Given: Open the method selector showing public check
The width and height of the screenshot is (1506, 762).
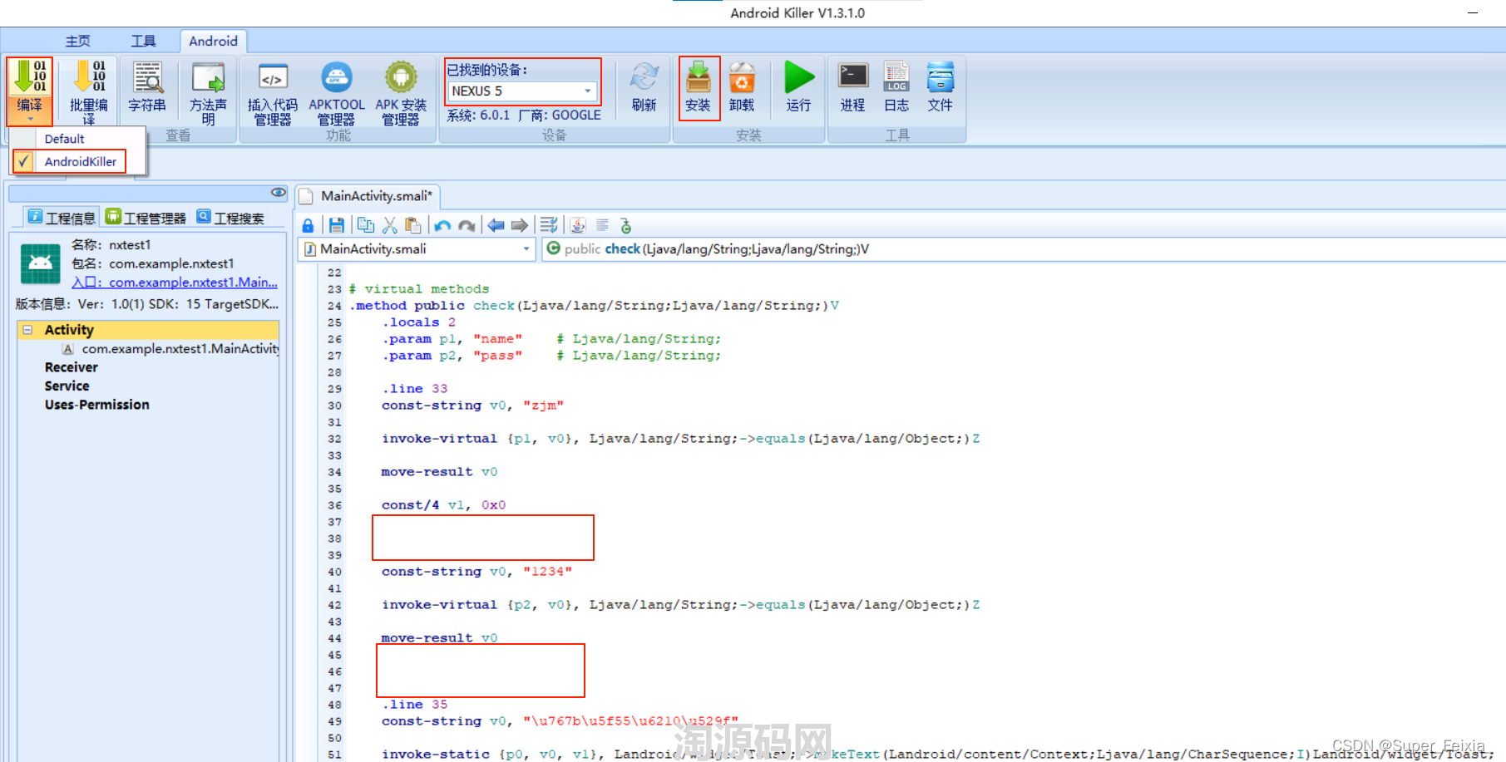Looking at the screenshot, I should pos(1023,249).
